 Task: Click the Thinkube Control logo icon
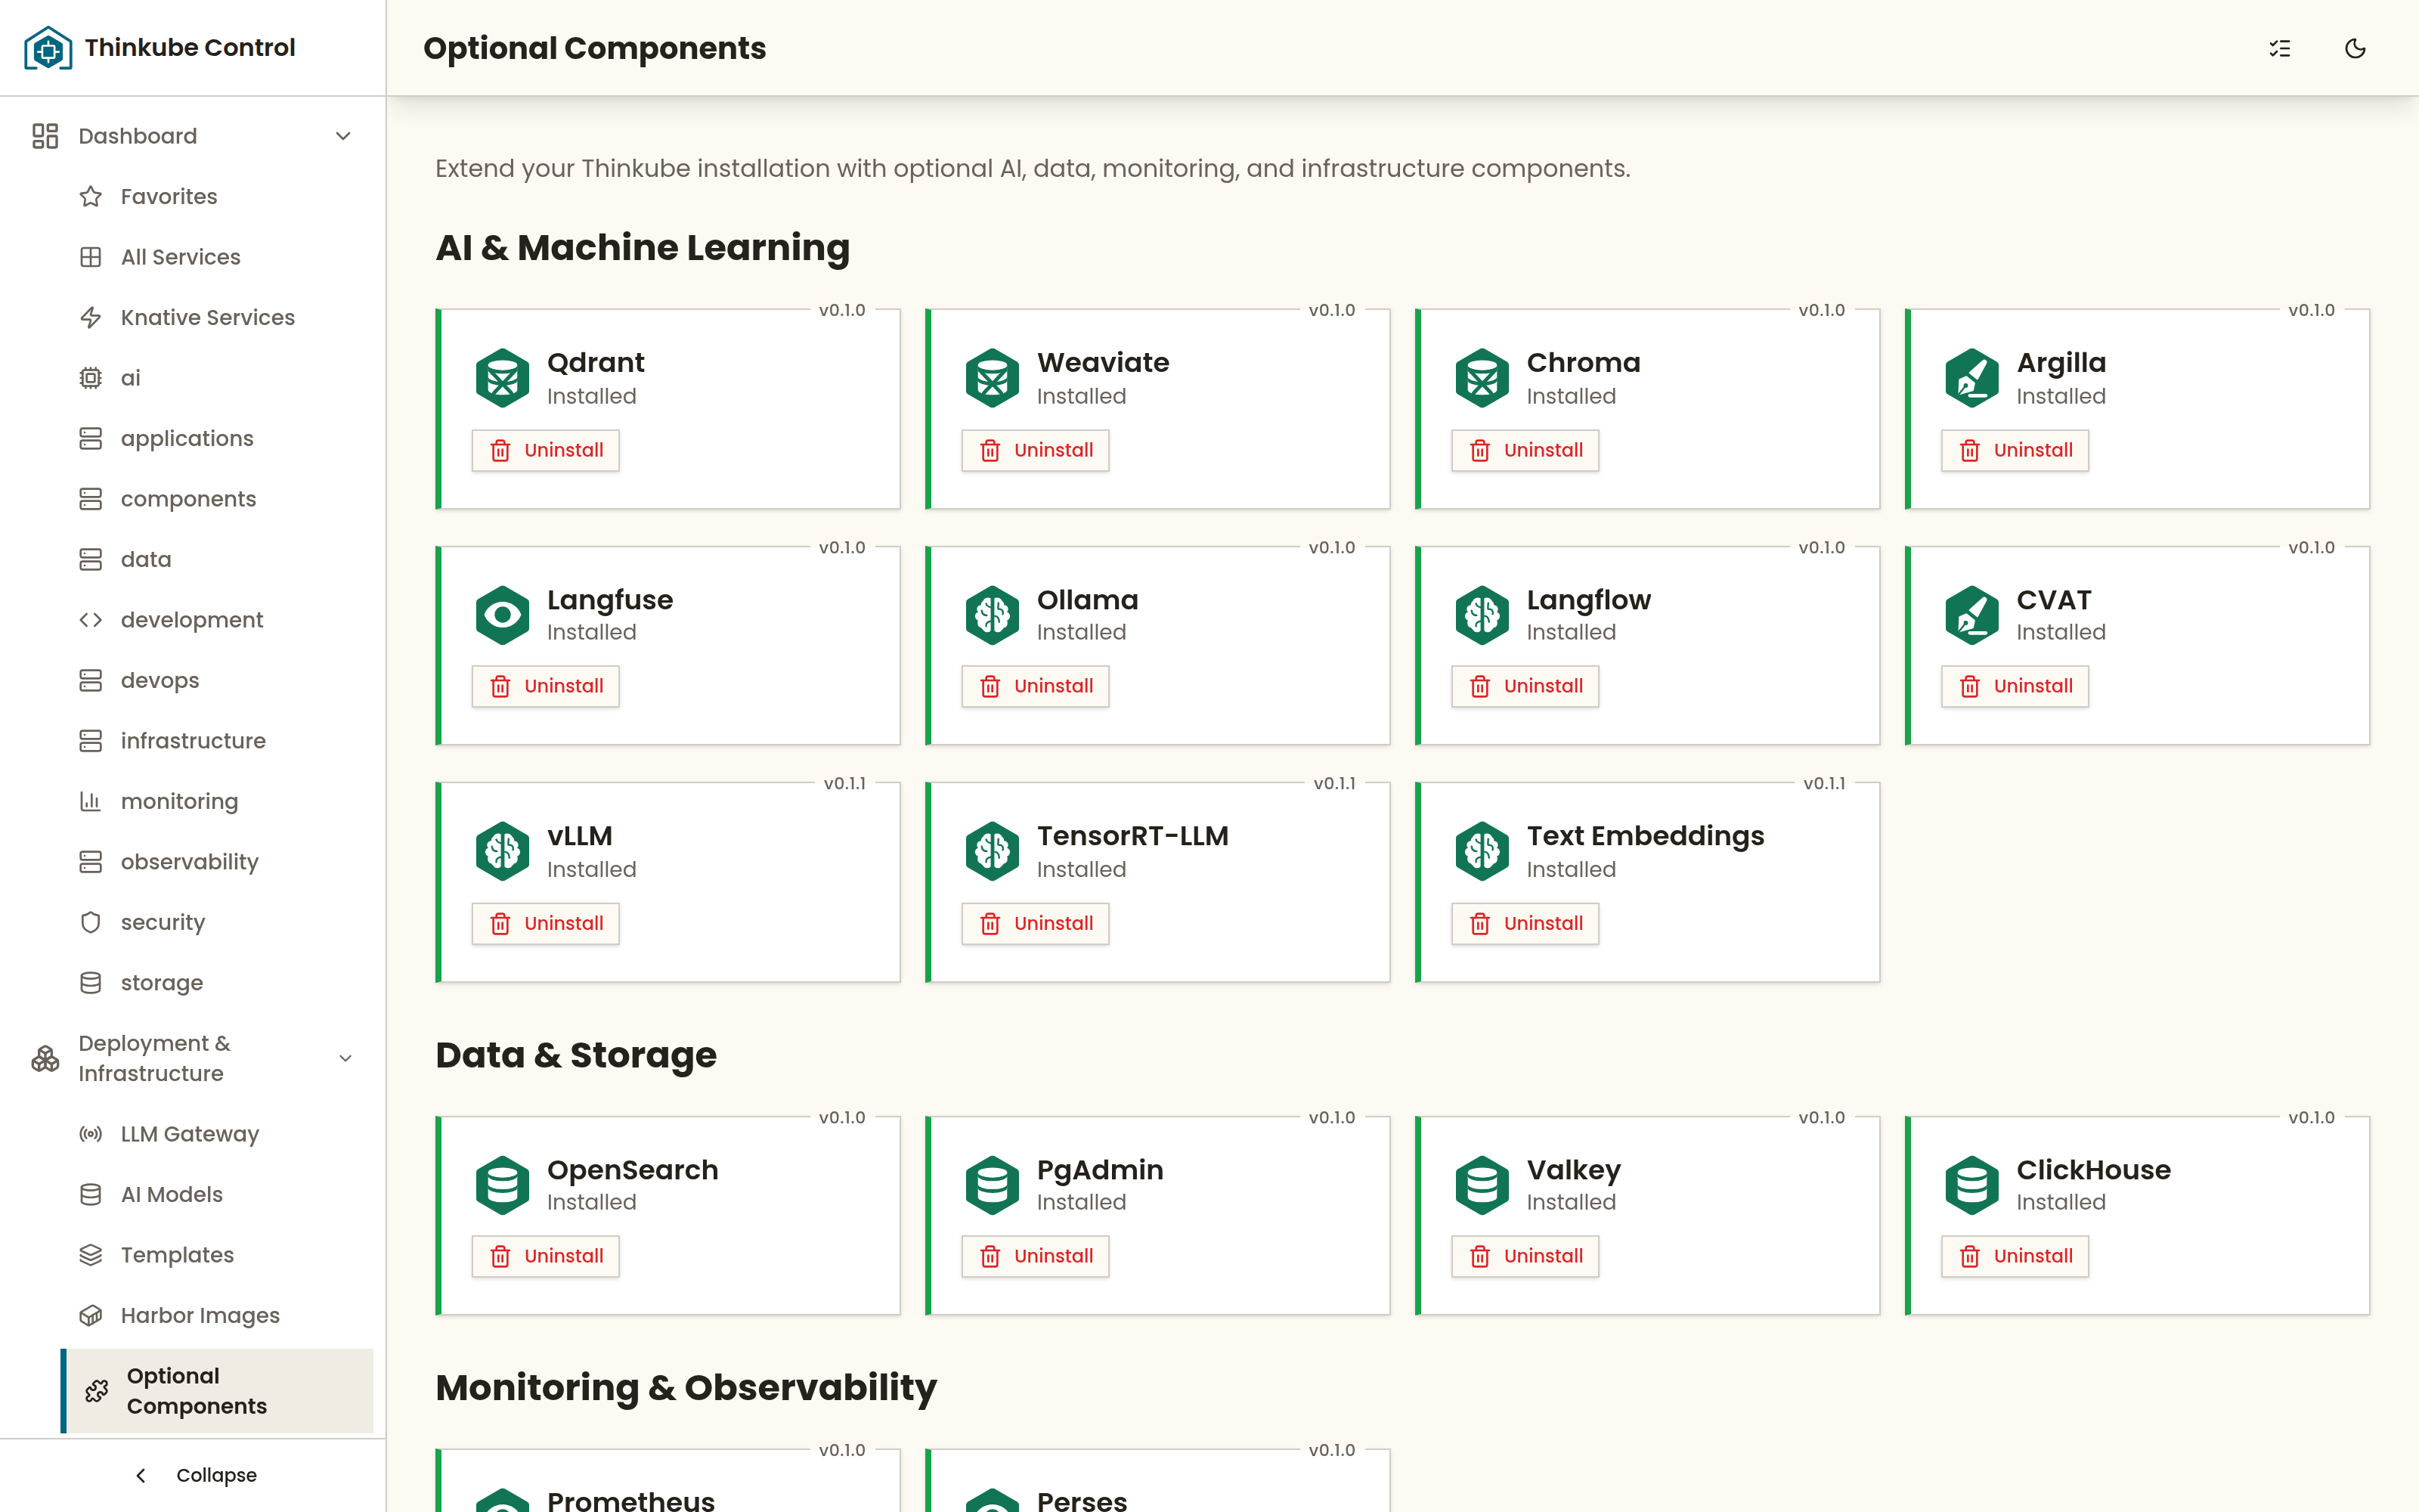coord(48,48)
